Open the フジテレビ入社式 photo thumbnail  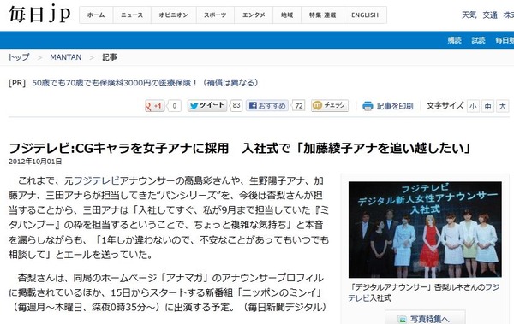425,229
